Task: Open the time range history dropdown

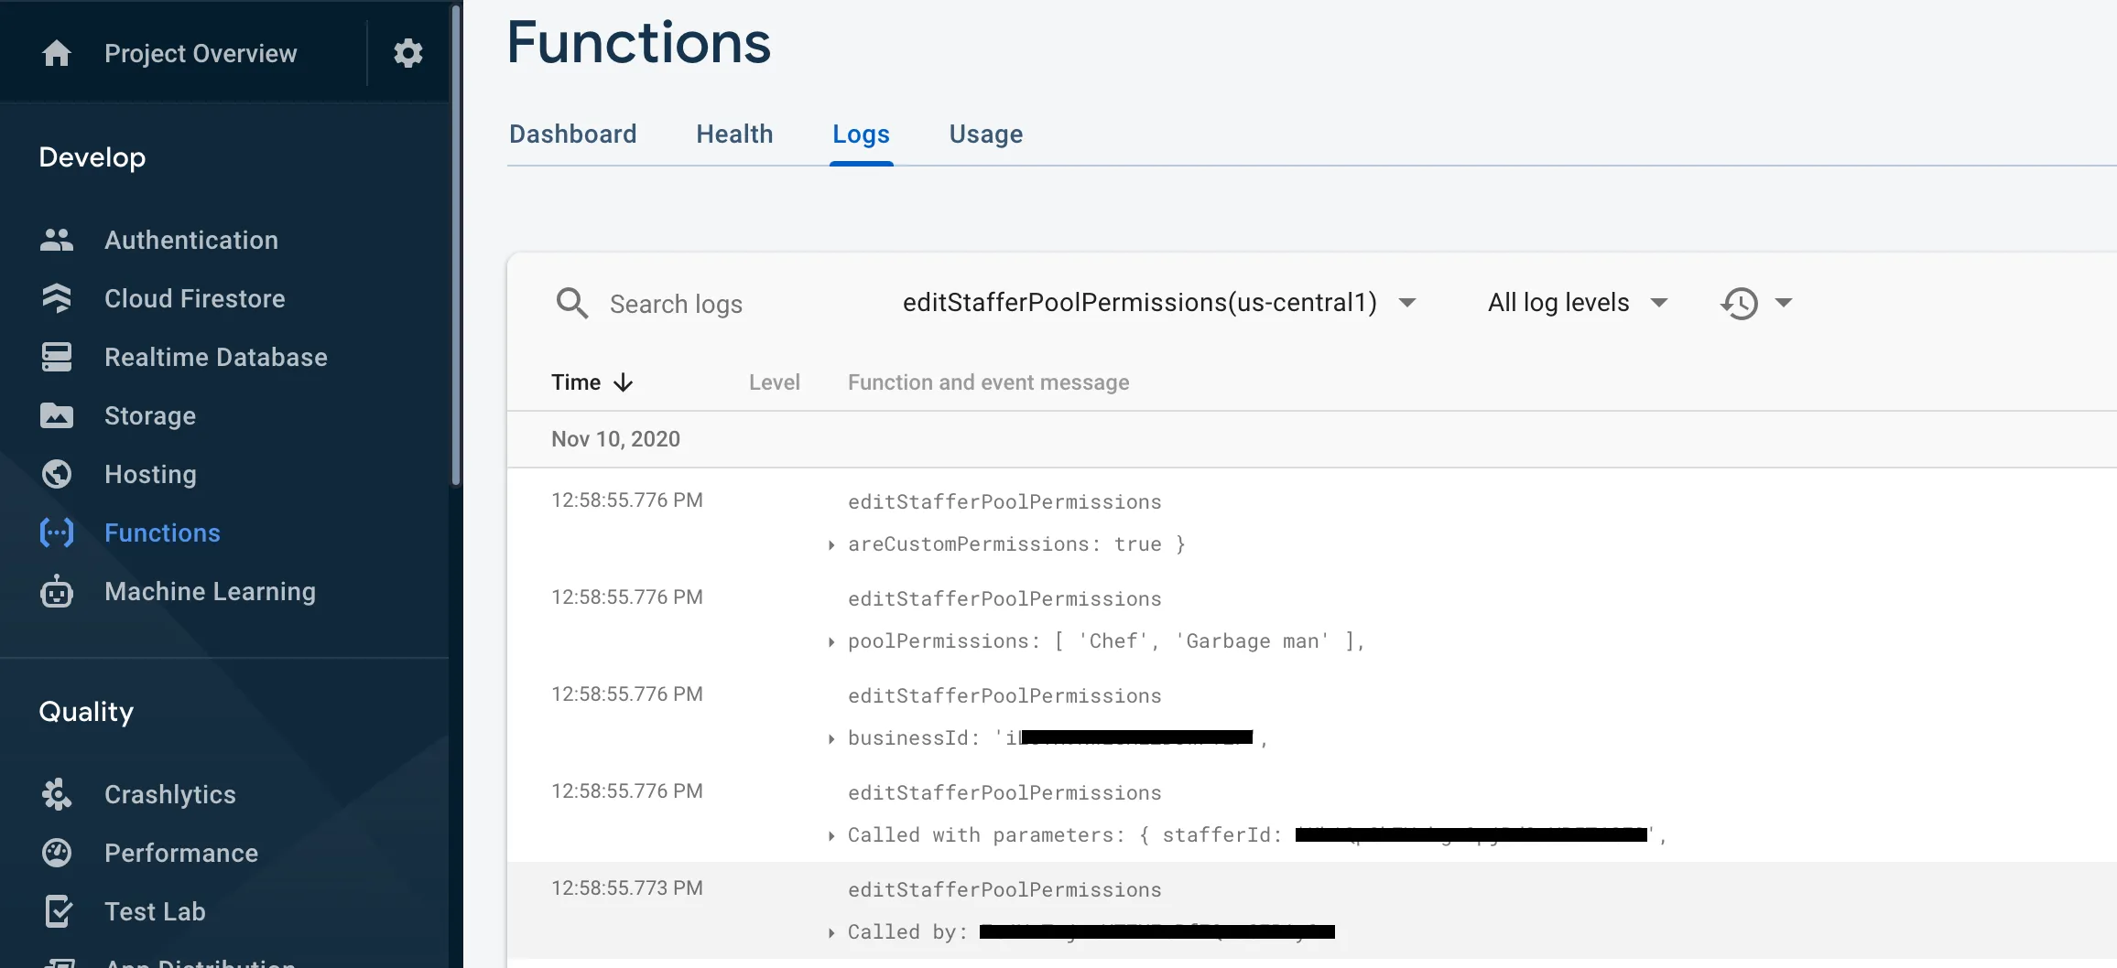Action: [1755, 303]
